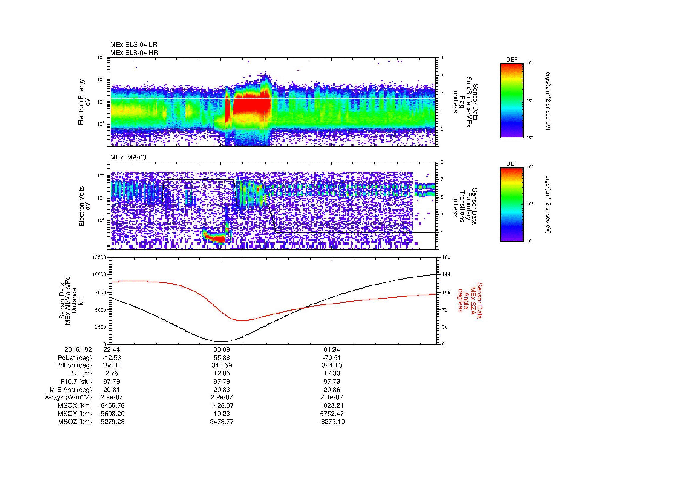Click the 'MEx ELS-04 LR' panel title
Viewport: 692px width, 489px height.
[x=133, y=45]
